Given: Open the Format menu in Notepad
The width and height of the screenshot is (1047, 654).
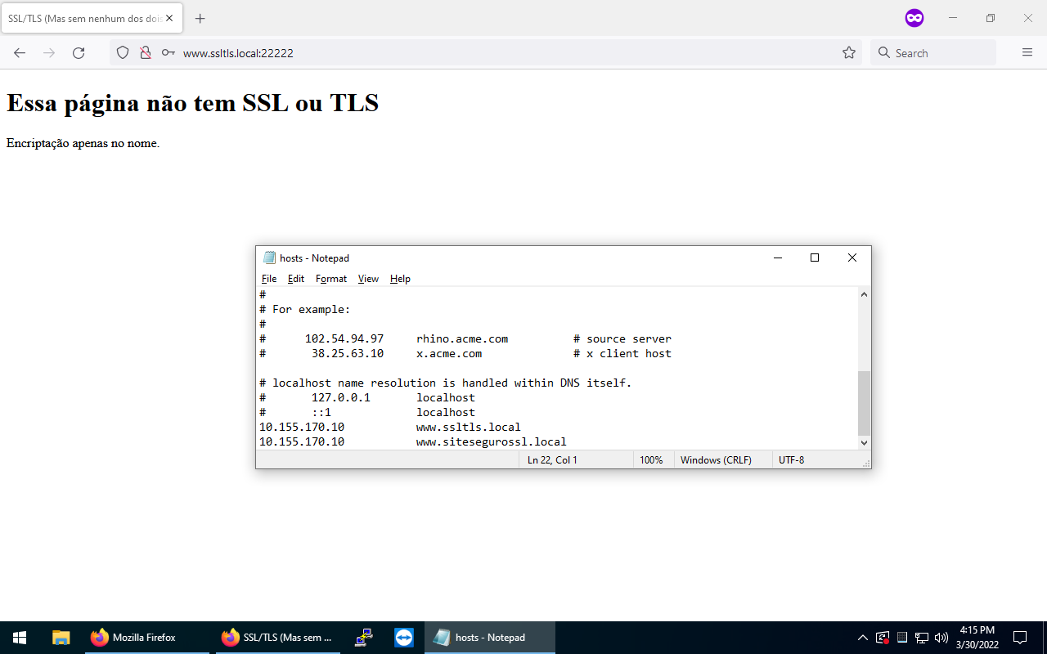Looking at the screenshot, I should tap(331, 279).
